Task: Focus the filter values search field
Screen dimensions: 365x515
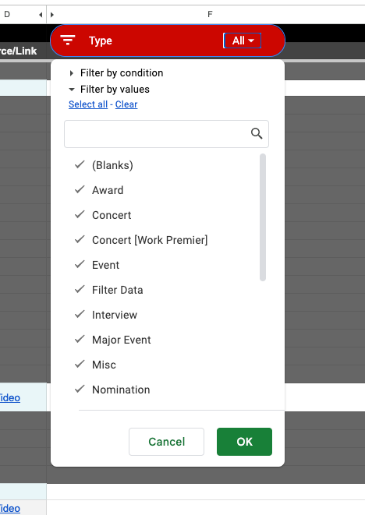Action: (158, 134)
